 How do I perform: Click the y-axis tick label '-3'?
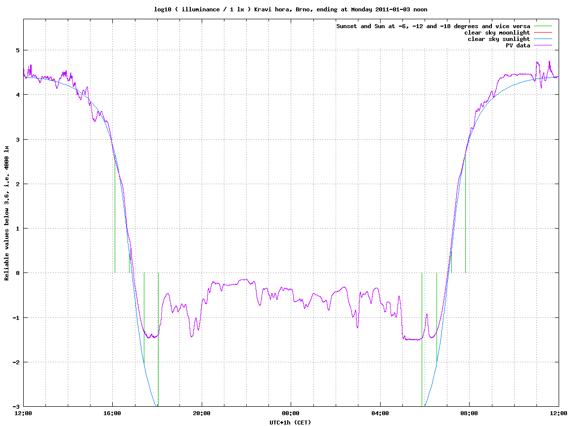[16, 407]
